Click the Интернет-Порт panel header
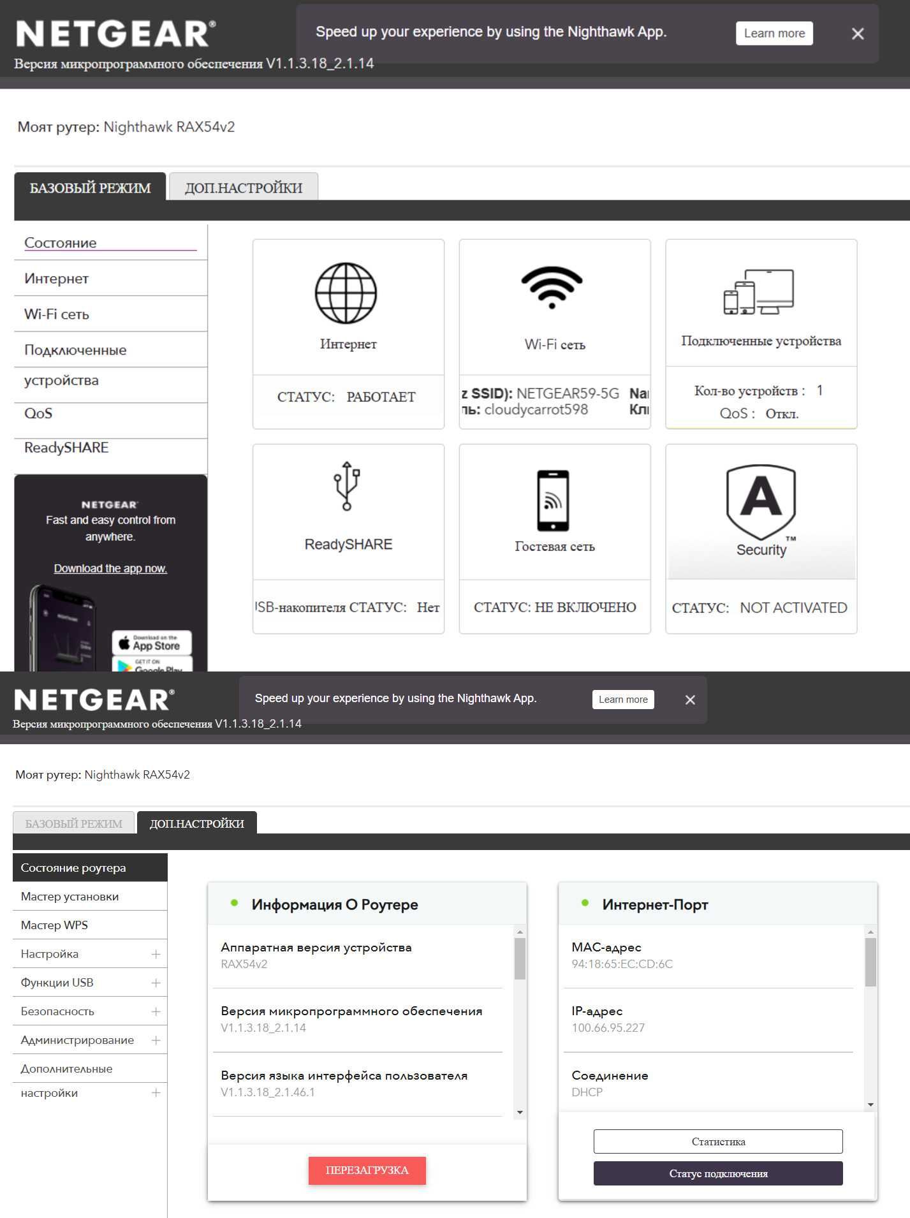910x1218 pixels. [x=717, y=904]
